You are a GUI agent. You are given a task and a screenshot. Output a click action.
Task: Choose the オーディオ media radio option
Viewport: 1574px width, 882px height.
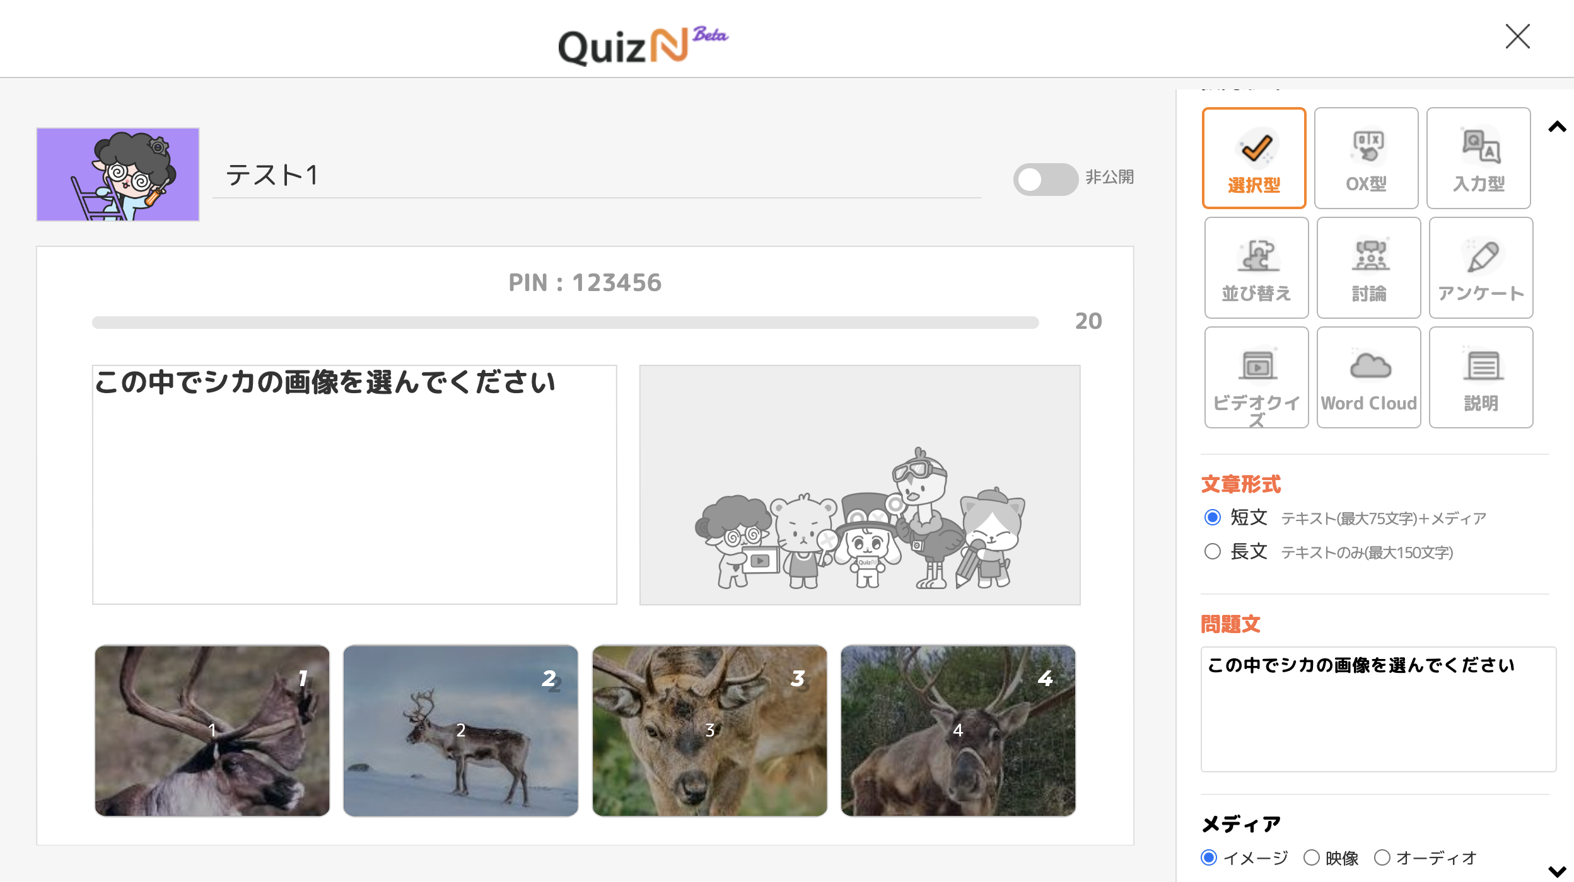[x=1382, y=857]
